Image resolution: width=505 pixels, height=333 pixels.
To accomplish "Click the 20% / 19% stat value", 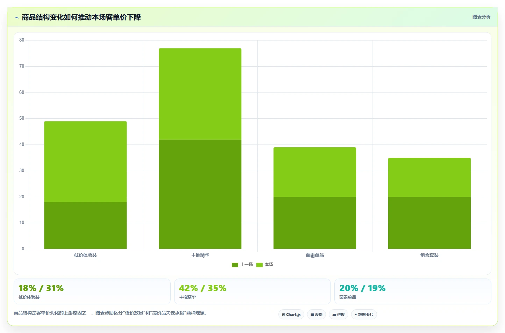I will coord(362,288).
